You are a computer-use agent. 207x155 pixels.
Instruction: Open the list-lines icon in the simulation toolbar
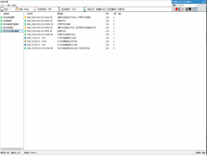point(187,9)
